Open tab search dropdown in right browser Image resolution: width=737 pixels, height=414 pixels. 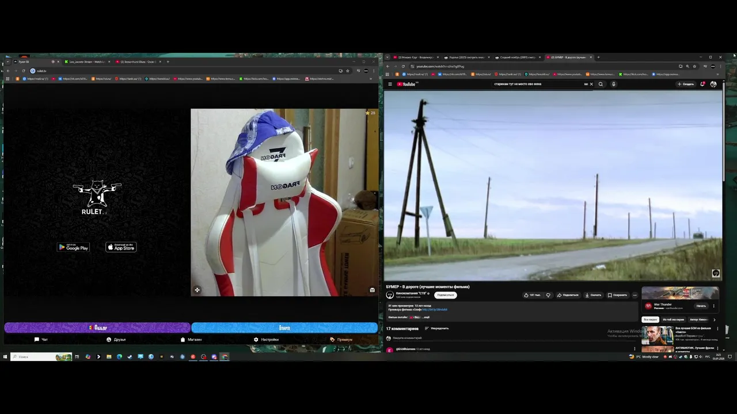pyautogui.click(x=388, y=57)
